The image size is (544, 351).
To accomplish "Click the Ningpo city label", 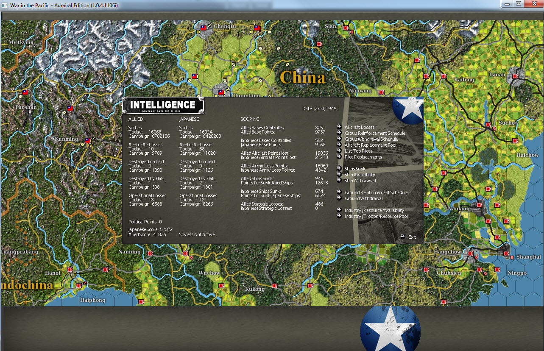I will pos(517,273).
